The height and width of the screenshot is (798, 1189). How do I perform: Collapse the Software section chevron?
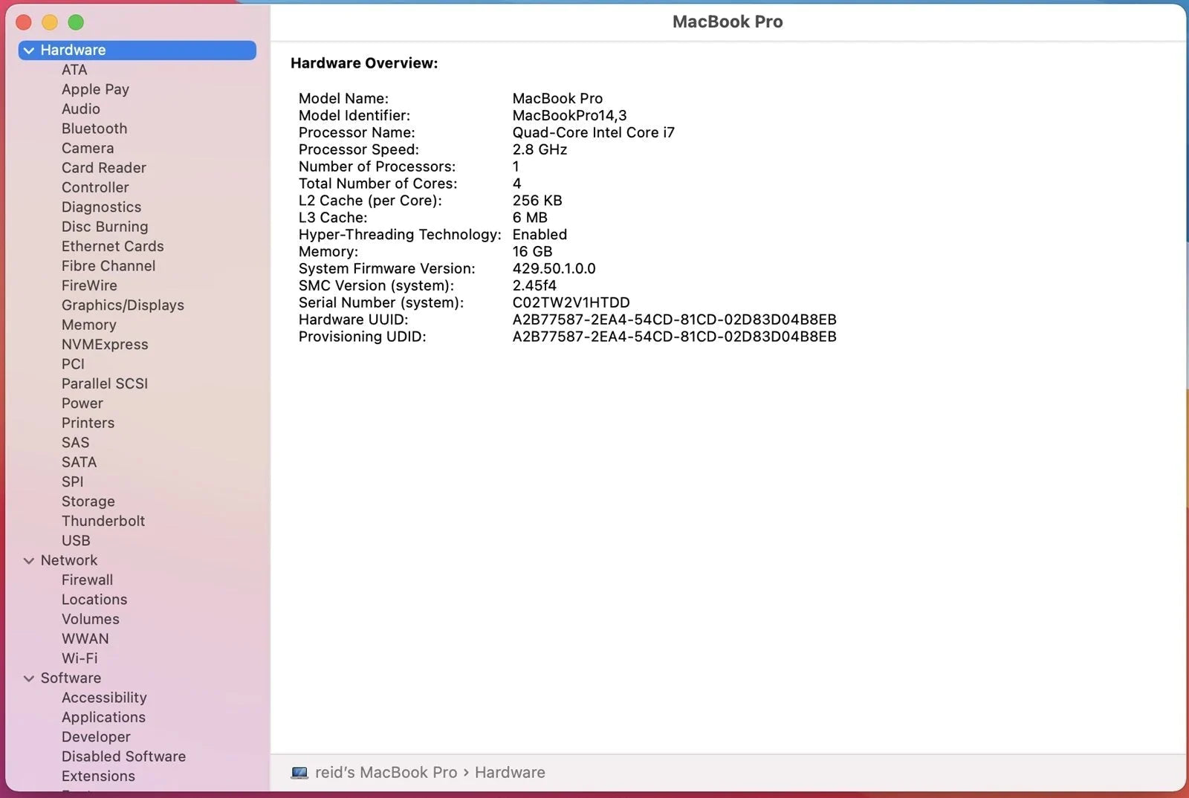[x=29, y=678]
